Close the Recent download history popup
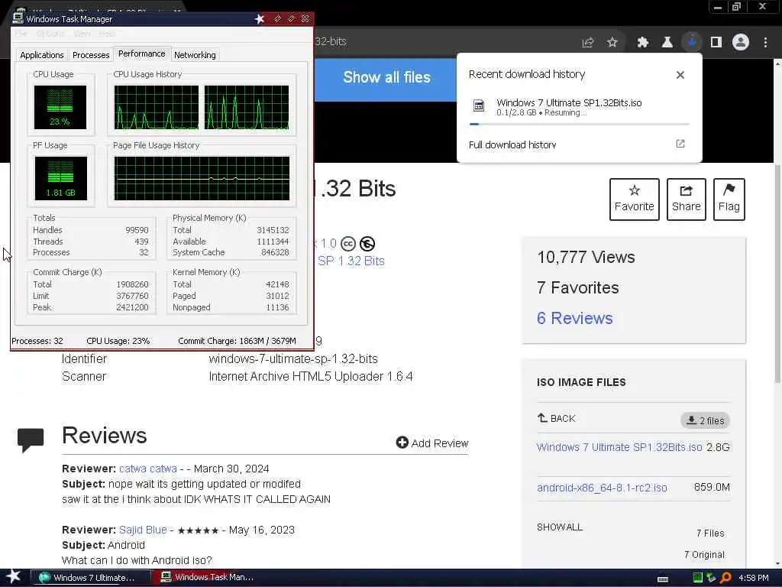Image resolution: width=782 pixels, height=587 pixels. pos(680,75)
